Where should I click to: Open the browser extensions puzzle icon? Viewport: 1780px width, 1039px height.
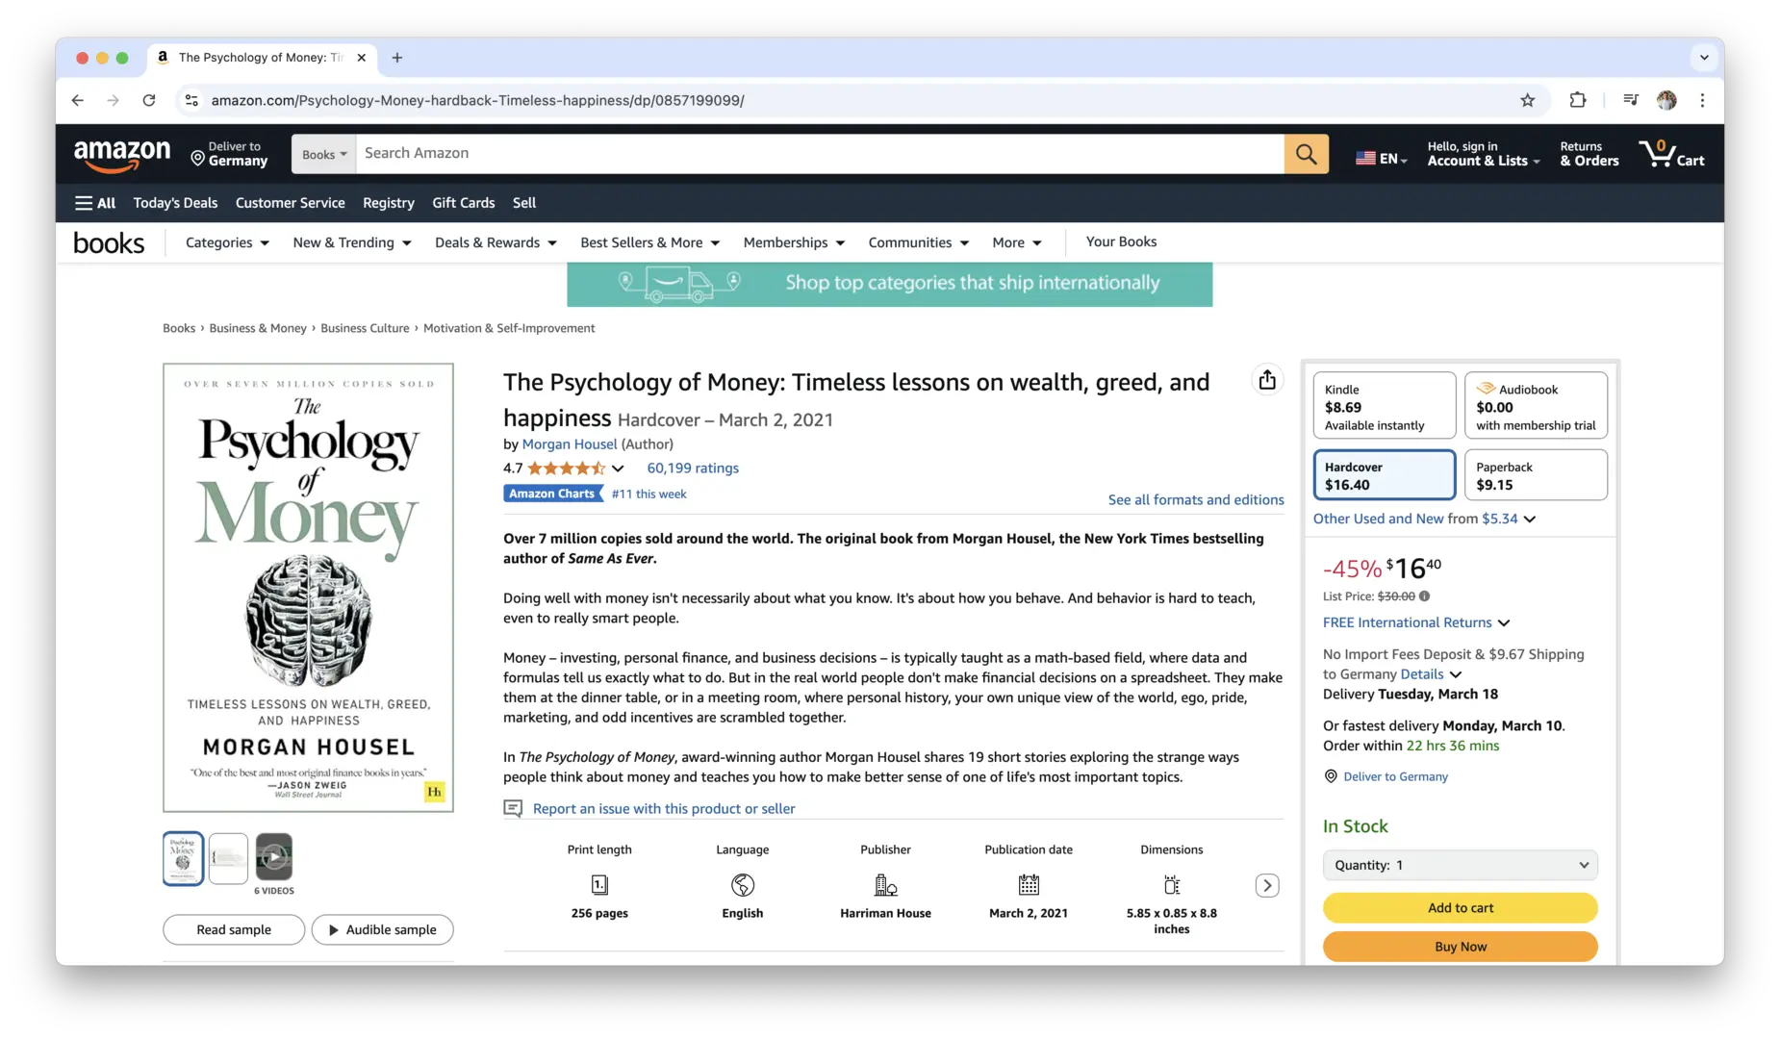(x=1578, y=100)
